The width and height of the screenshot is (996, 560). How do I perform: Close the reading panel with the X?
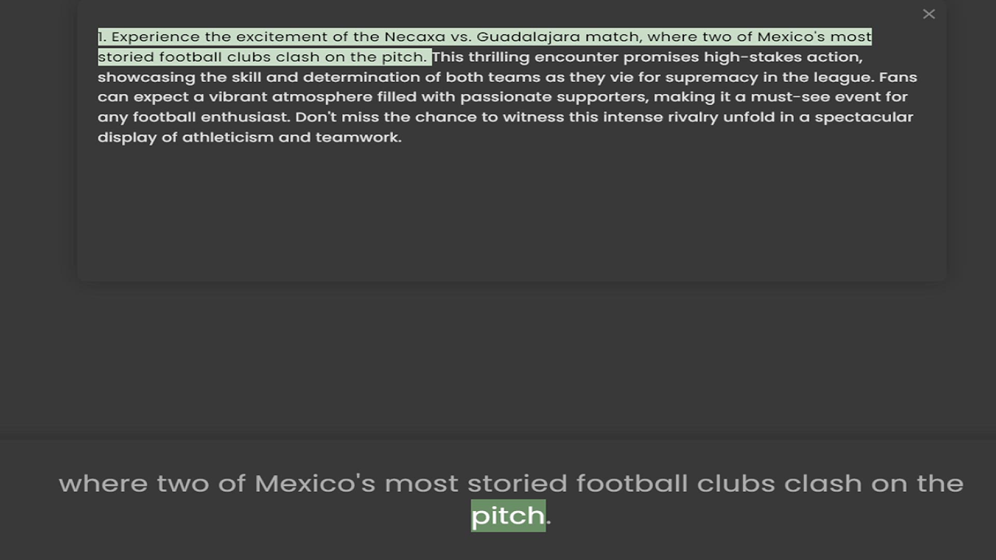point(929,15)
